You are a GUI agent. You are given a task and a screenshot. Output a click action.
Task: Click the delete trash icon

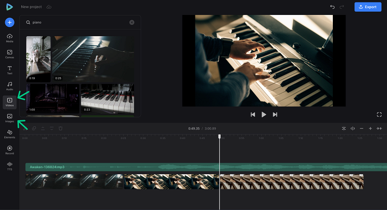[60, 128]
